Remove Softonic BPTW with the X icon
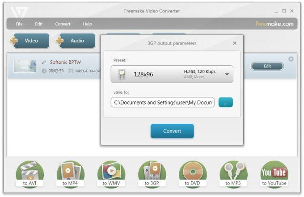 [x=291, y=59]
